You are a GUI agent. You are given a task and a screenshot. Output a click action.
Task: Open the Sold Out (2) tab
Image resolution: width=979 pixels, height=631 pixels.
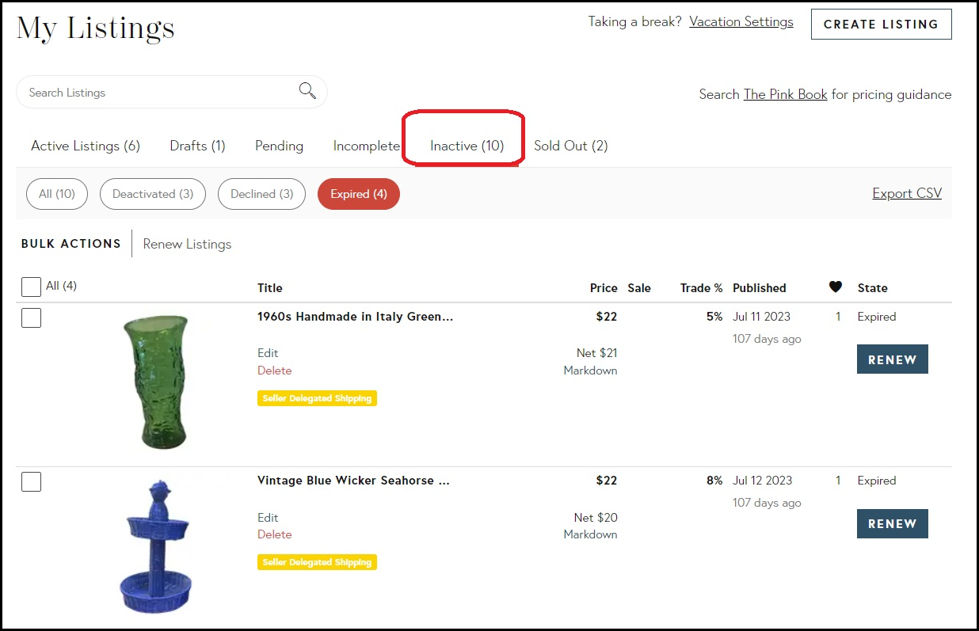click(x=571, y=146)
